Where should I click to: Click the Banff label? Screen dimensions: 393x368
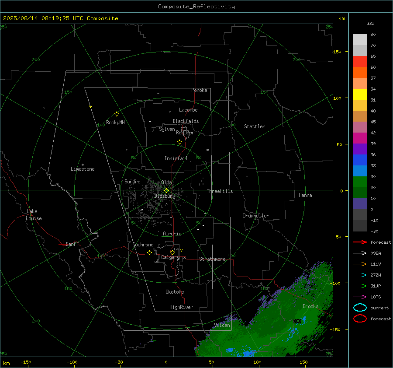click(x=72, y=244)
